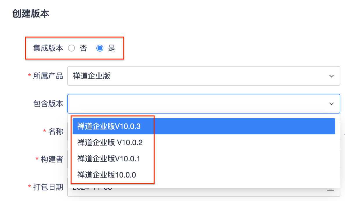Choose 禅道企业版V10.0.3 from the list

204,126
